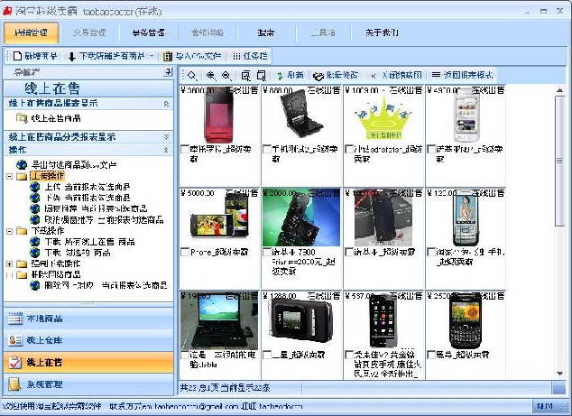Click the globe icon beside 上传 当前报表勾选商品

coord(34,187)
